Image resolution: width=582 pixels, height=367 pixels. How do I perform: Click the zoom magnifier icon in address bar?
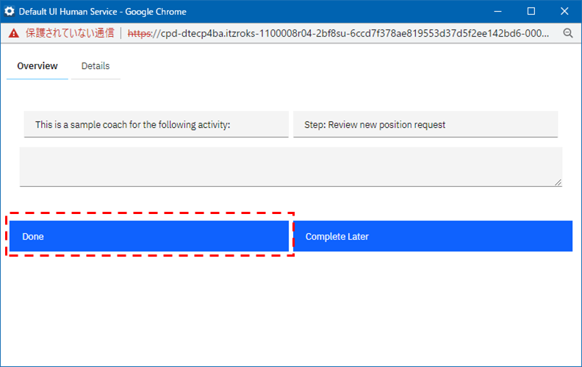coord(568,33)
